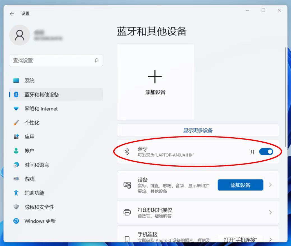Open 时间和语言 settings
This screenshot has width=291, height=246.
[x=56, y=165]
